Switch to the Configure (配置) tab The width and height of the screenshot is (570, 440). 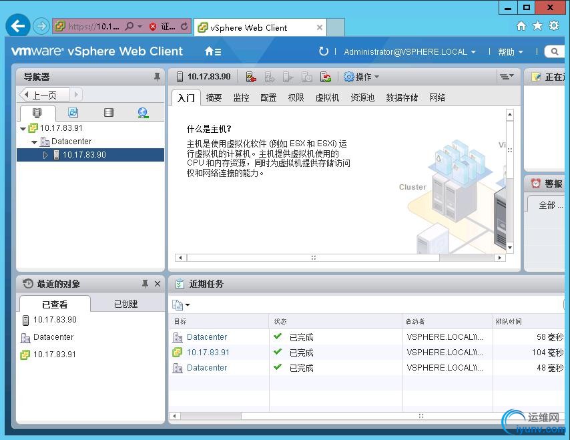pos(268,97)
